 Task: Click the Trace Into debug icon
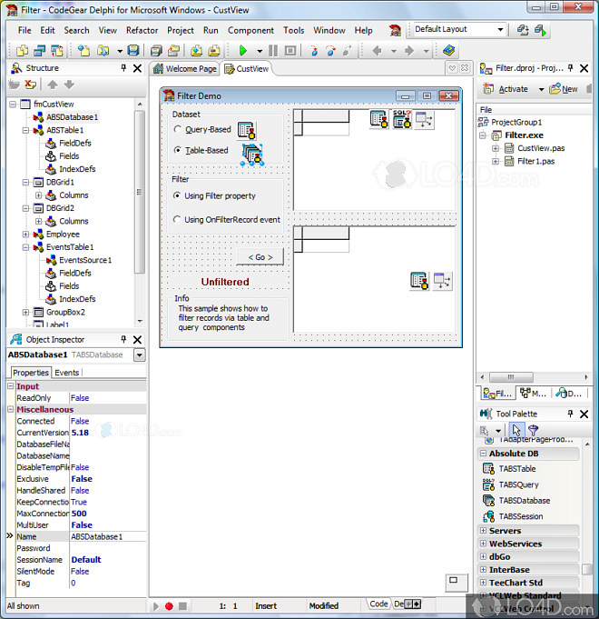314,51
